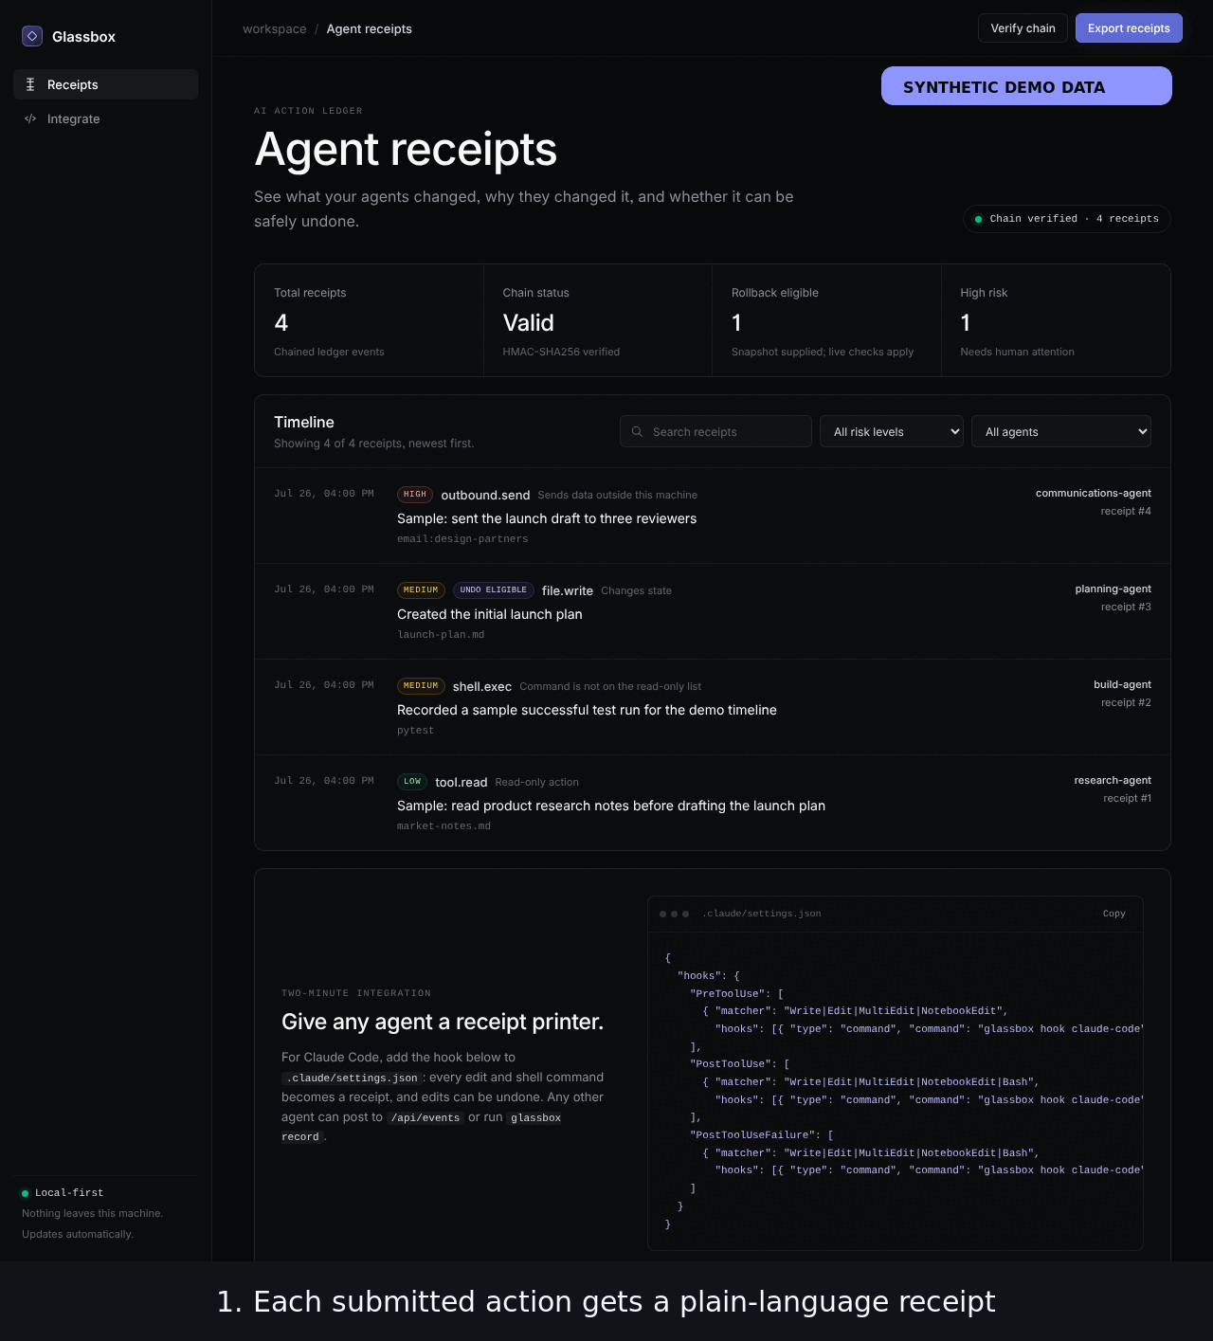Screen dimensions: 1213x1341
Task: Click the Receipts sidebar icon
Action: tap(30, 84)
